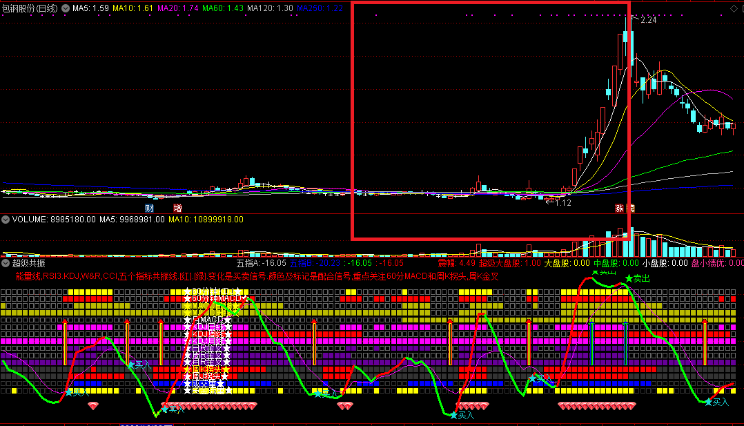Expand the 超级共振 indicator dropdown arrow
744x426 pixels.
pyautogui.click(x=6, y=262)
